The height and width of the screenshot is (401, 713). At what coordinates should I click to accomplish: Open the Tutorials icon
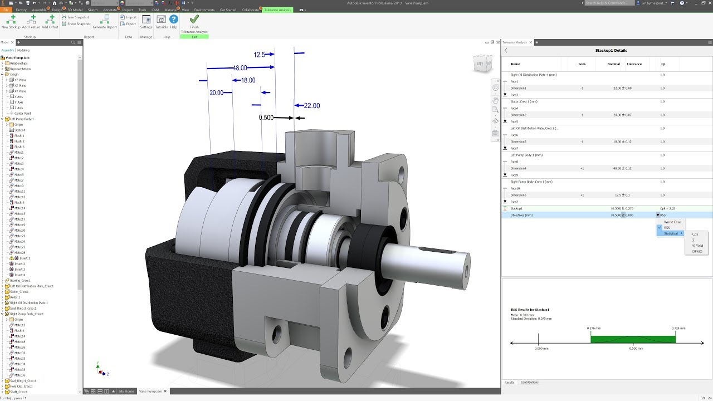click(162, 22)
